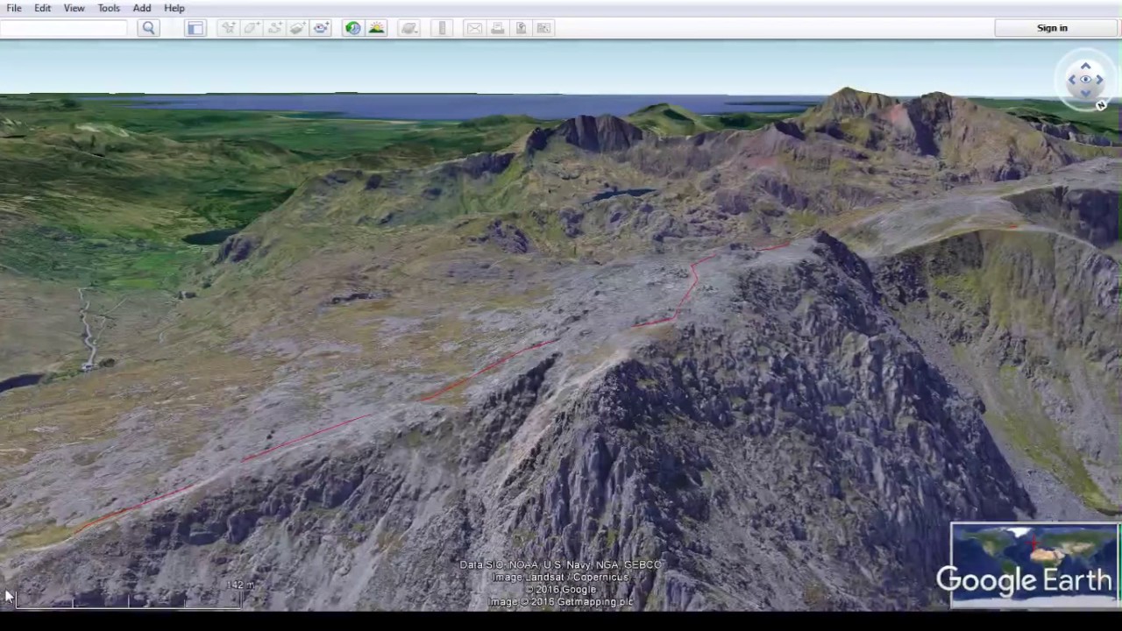Add an image overlay from the toolbar

[x=297, y=28]
